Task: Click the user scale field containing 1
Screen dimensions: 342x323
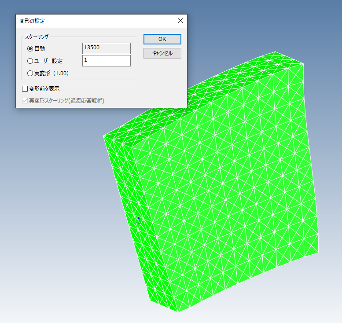Action: pos(106,61)
